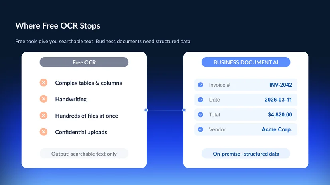
Task: Click the value 'INV-2042'
Action: pyautogui.click(x=281, y=85)
